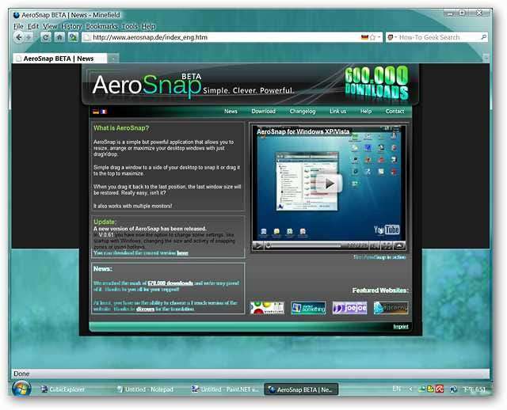Click the green toolbar icon beside Home

tap(73, 37)
